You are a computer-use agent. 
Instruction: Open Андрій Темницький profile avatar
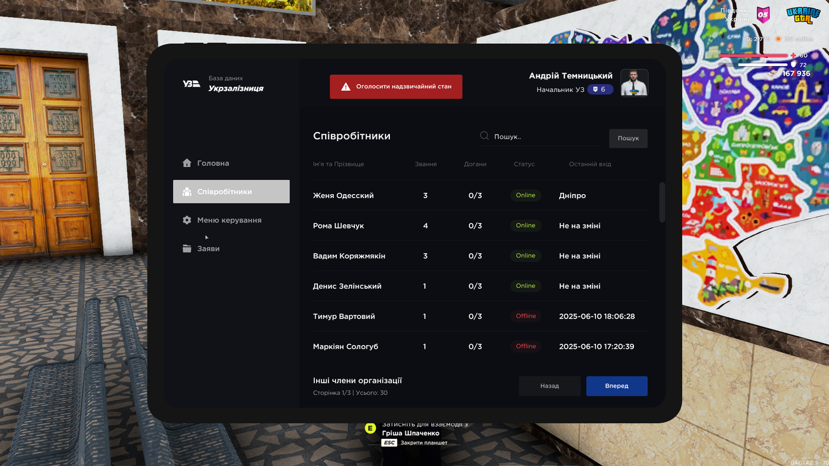pos(634,83)
